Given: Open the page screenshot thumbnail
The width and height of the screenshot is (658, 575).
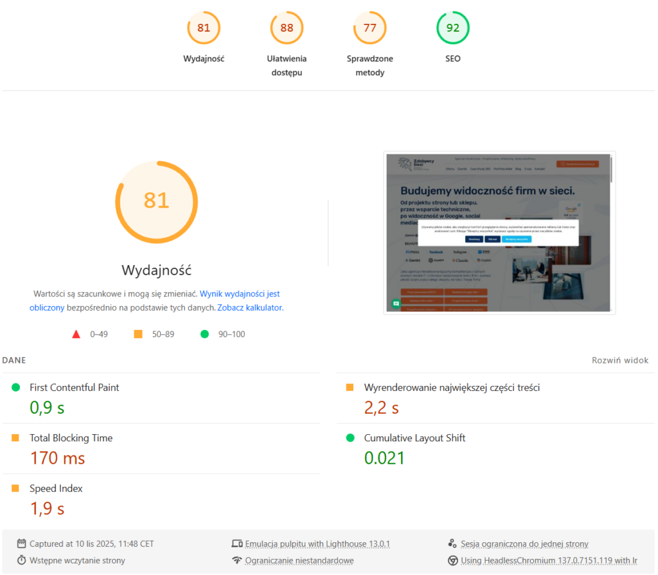Looking at the screenshot, I should pos(499,233).
